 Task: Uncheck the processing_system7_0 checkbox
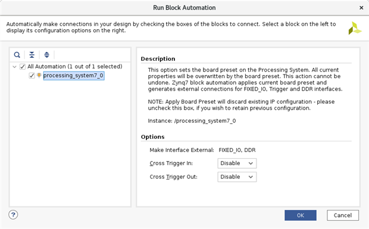[x=32, y=76]
